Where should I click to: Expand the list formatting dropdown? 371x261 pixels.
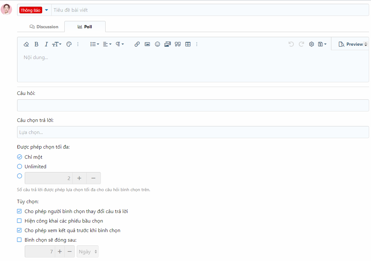[x=94, y=44]
